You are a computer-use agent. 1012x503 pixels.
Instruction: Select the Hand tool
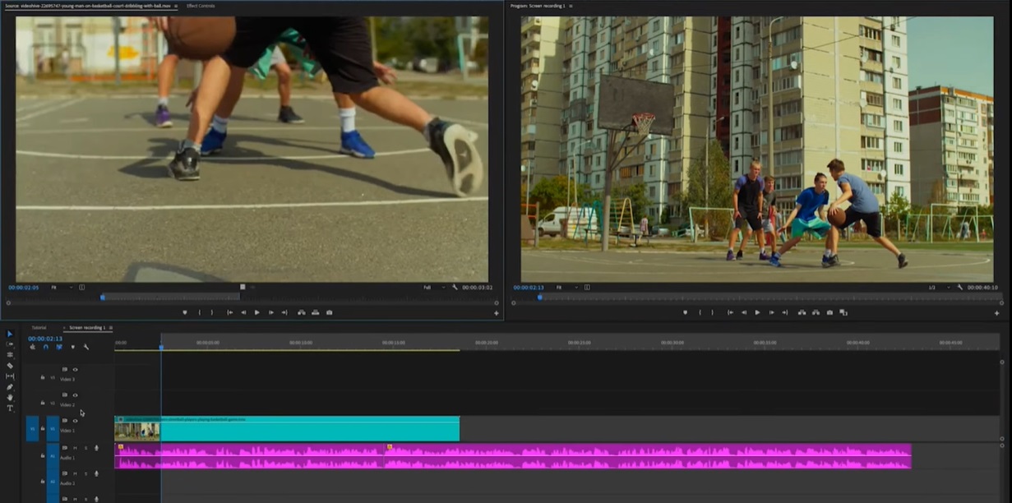pos(10,398)
